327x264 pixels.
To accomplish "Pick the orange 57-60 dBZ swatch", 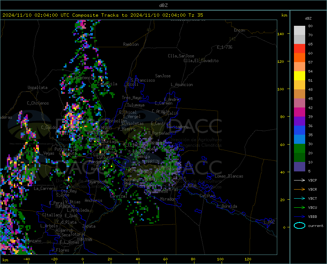I will 299,58.
